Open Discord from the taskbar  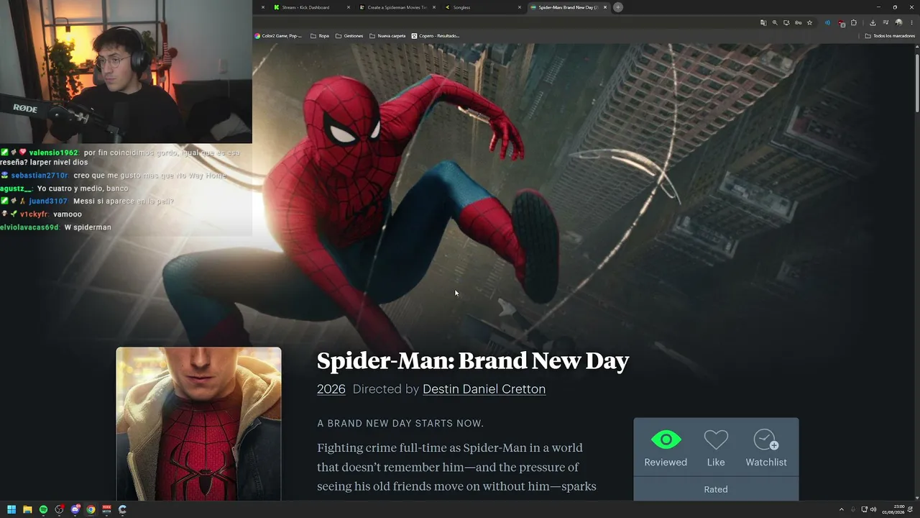pos(75,509)
